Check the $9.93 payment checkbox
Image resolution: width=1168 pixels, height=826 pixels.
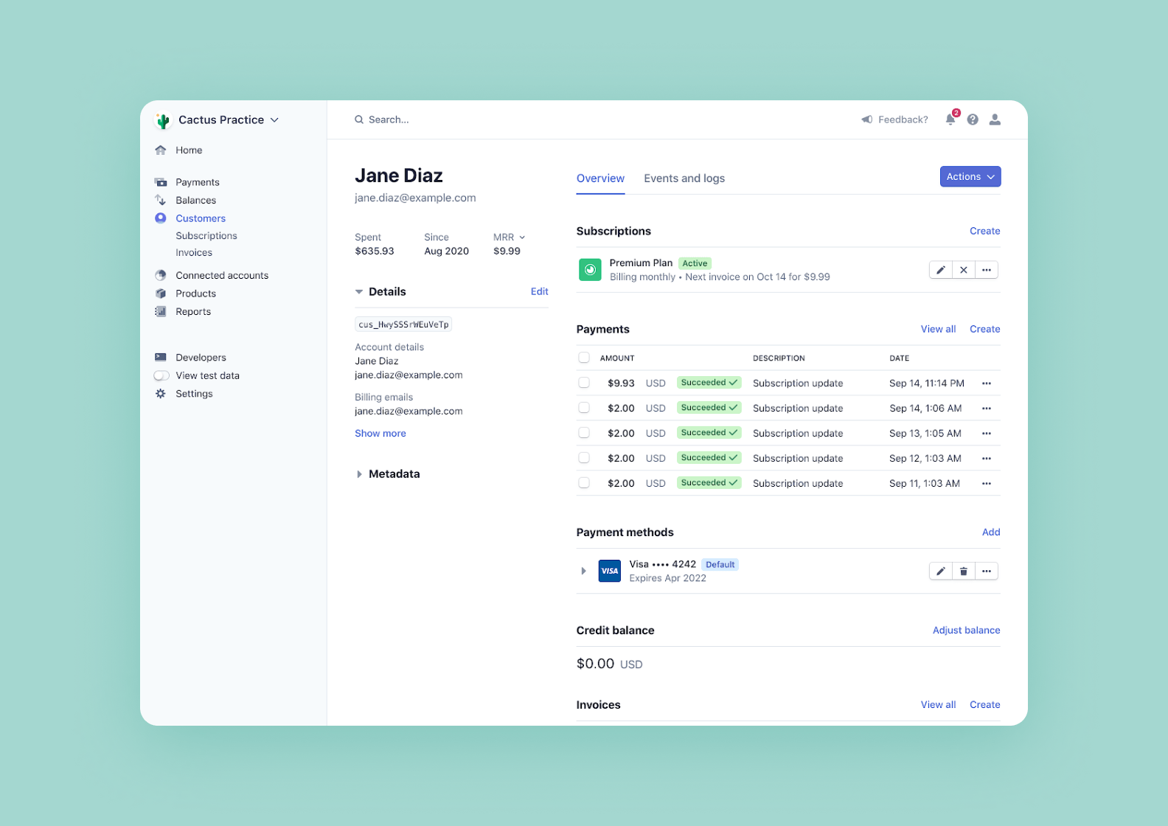(x=584, y=383)
